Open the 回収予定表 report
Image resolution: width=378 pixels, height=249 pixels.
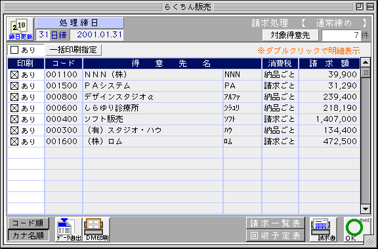(276, 235)
